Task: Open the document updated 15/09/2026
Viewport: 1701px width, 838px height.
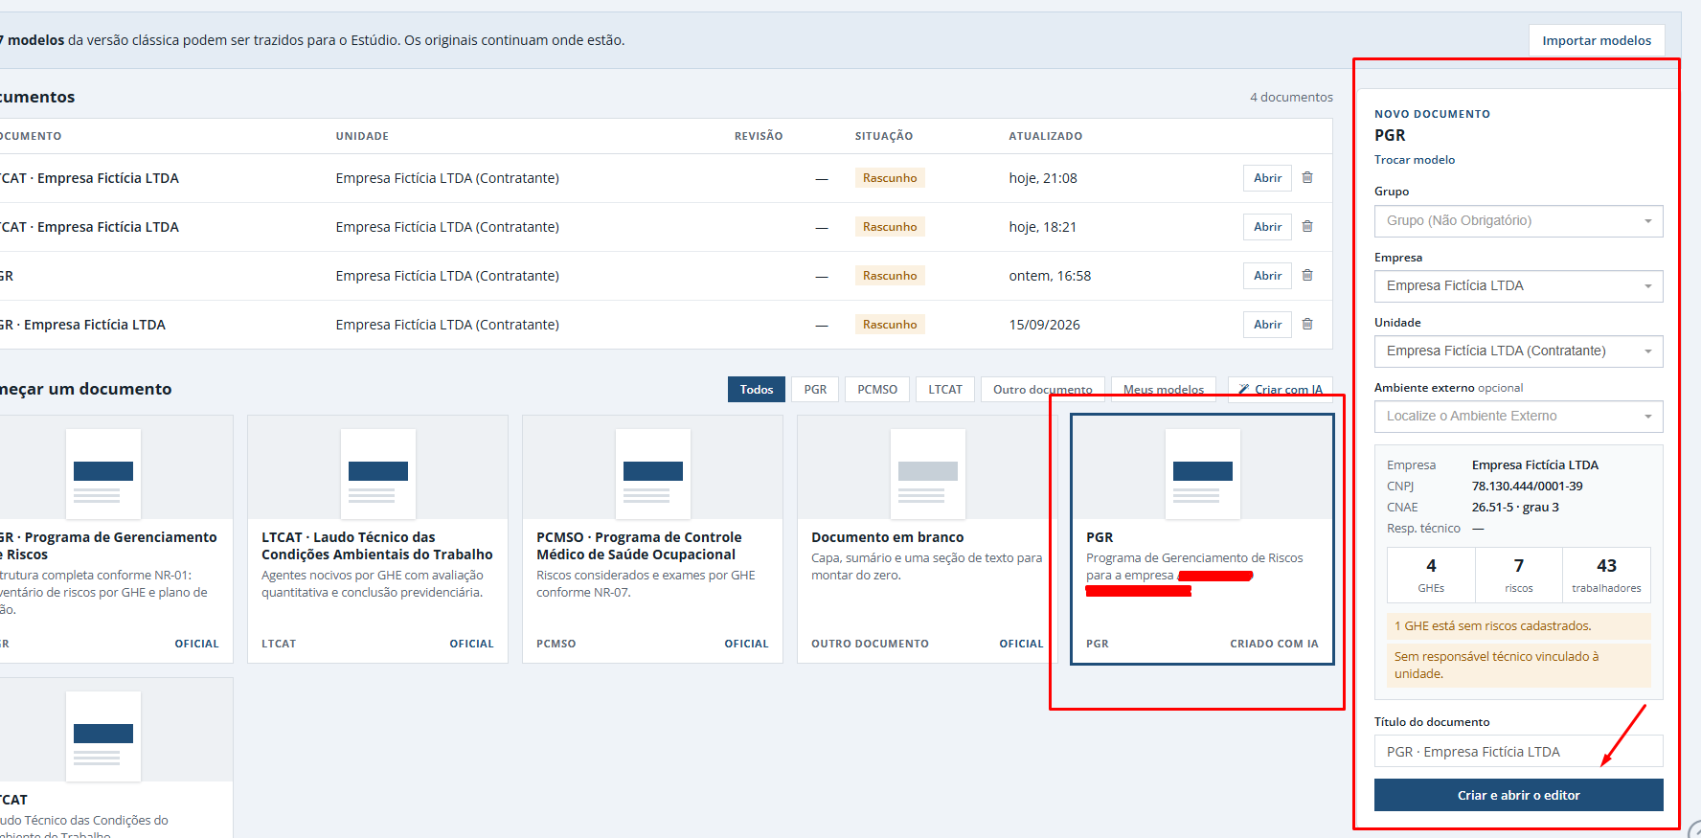Action: pos(1267,325)
